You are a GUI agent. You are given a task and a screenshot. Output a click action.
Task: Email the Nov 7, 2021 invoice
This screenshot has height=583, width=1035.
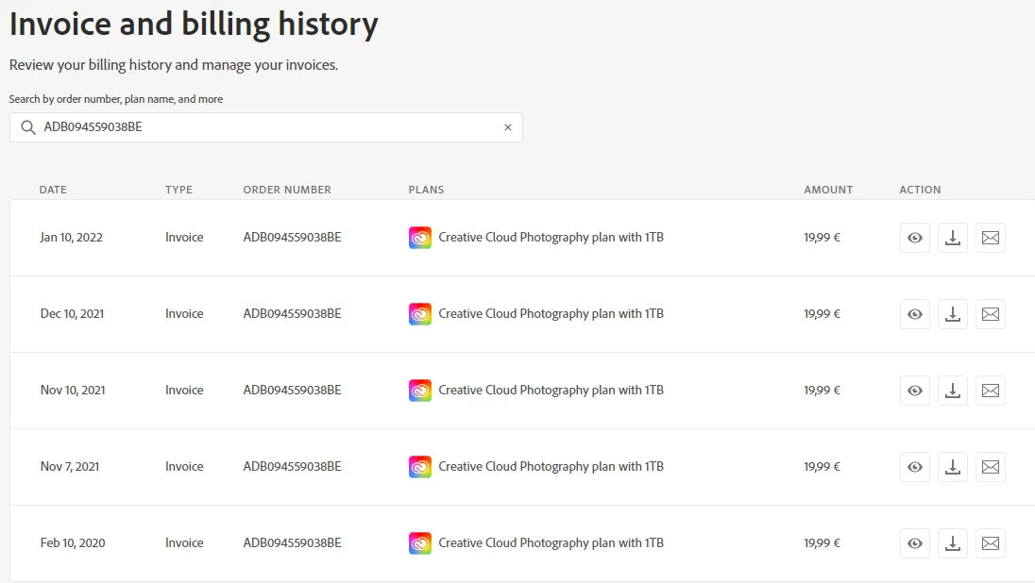(991, 468)
